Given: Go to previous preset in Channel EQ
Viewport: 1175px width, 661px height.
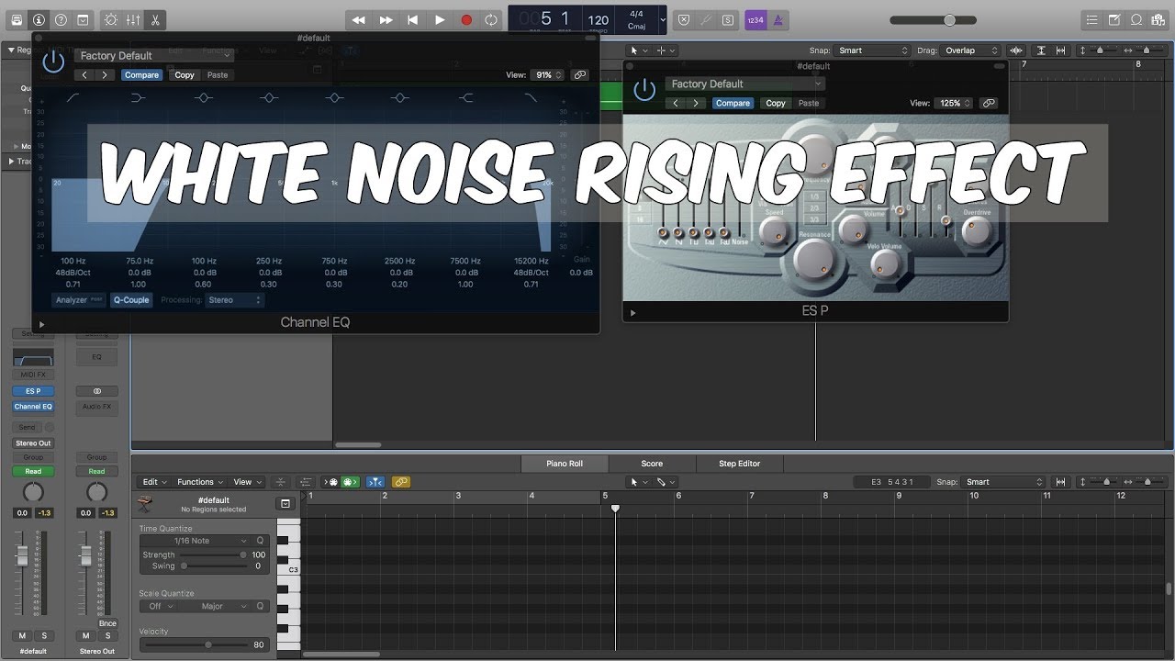Looking at the screenshot, I should (x=85, y=75).
